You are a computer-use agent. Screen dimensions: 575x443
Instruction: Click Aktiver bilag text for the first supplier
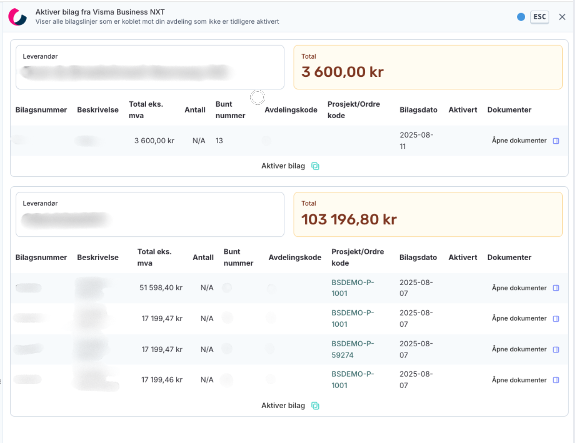pyautogui.click(x=283, y=166)
